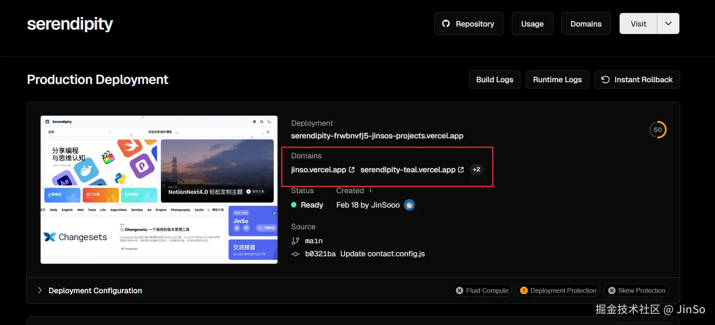Click the info icon next to Created

(371, 191)
